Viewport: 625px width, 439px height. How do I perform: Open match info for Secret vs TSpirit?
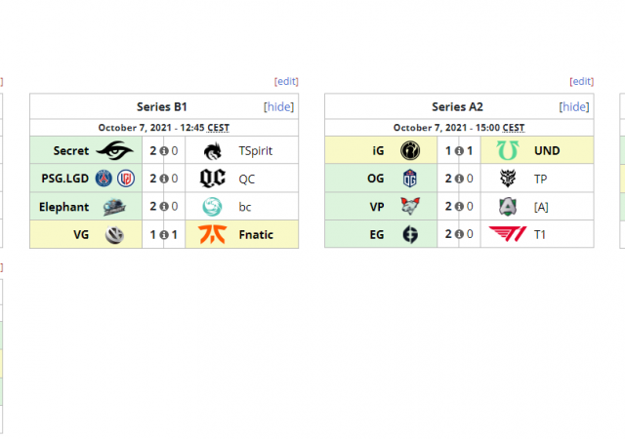(164, 151)
